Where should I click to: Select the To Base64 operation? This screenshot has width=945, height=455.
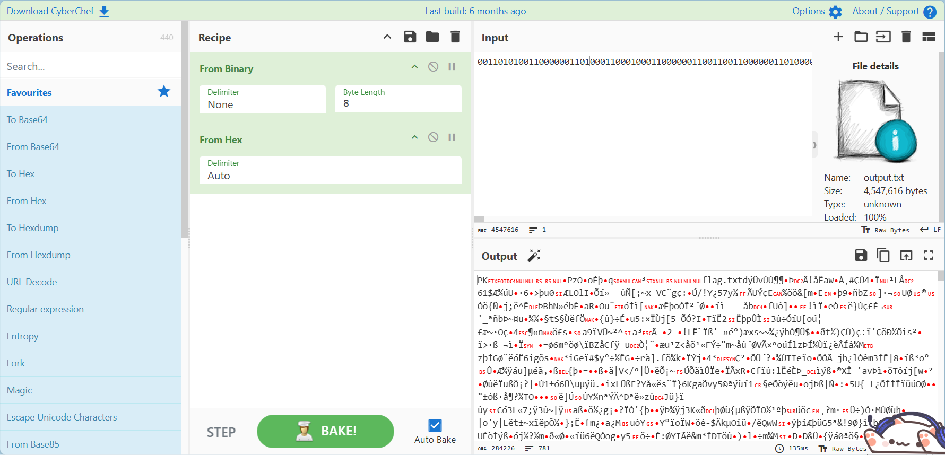[x=91, y=120]
